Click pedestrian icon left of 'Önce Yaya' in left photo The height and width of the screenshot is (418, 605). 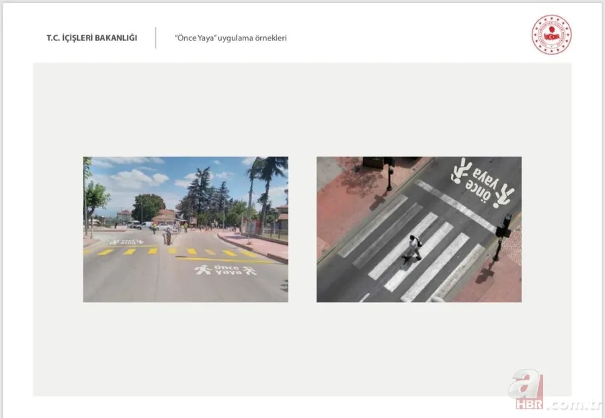coord(202,269)
